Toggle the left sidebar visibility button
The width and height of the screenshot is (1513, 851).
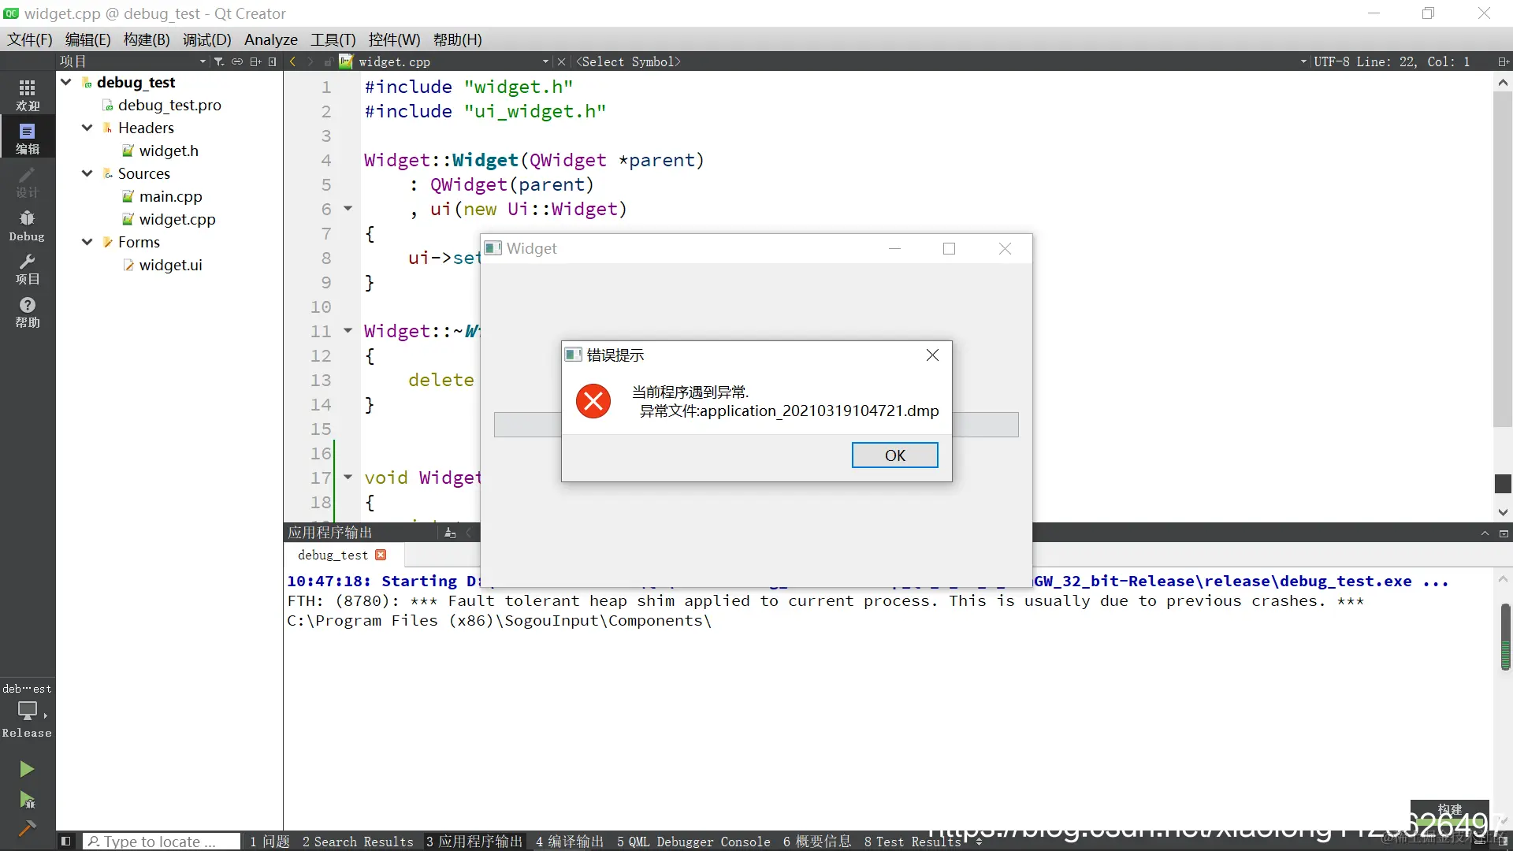coord(66,842)
